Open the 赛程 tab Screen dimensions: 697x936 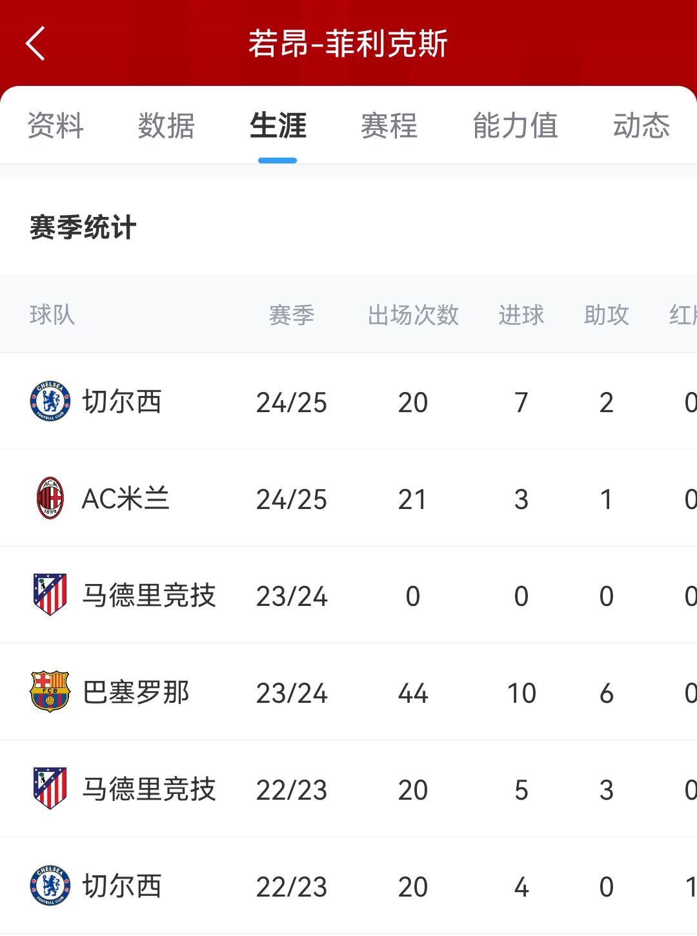tap(389, 125)
